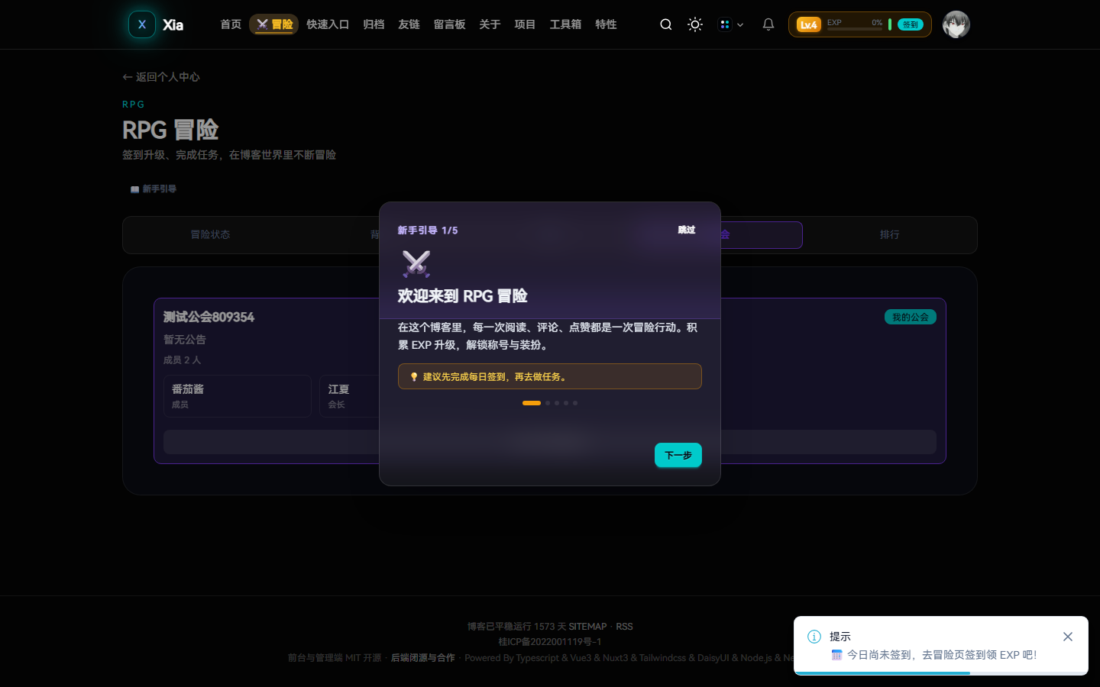Open the 留言板 page
Image resolution: width=1100 pixels, height=687 pixels.
point(449,24)
